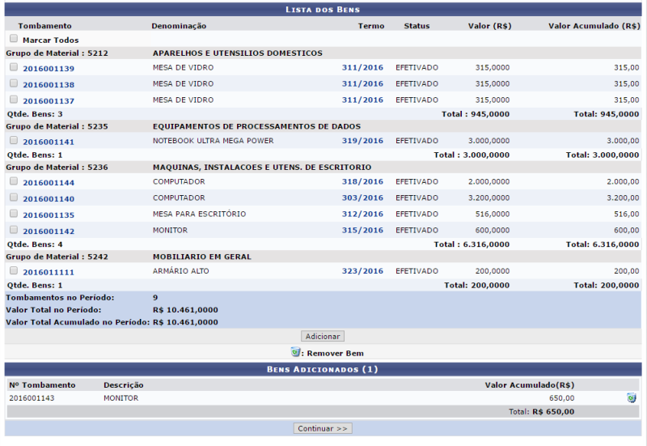Screen dimensions: 647x446
Task: Open termo 311/2016 in row 2016001137
Action: pos(362,100)
